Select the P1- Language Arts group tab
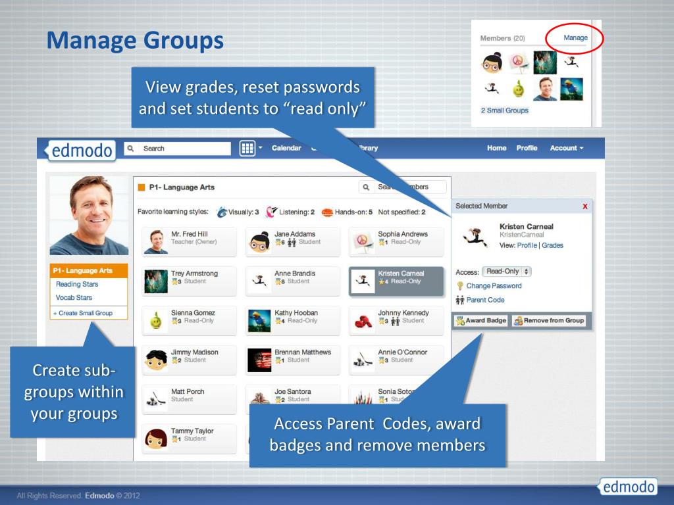 point(89,270)
